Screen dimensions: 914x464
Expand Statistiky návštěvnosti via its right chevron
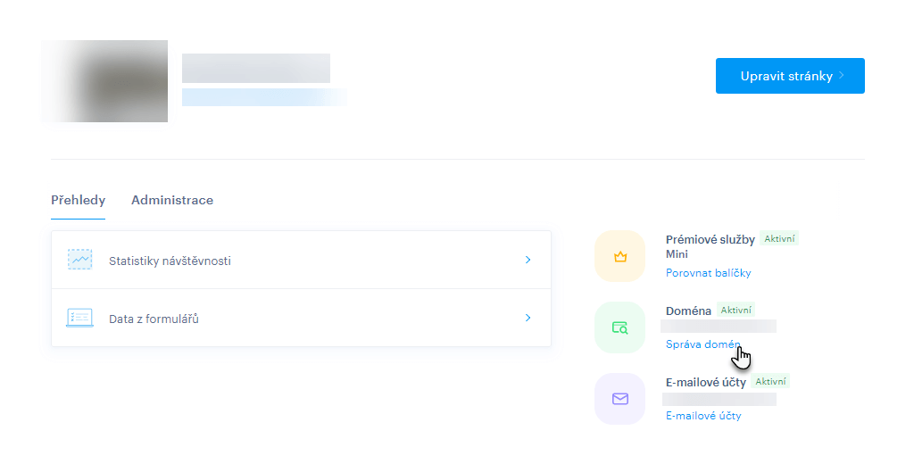pos(528,260)
